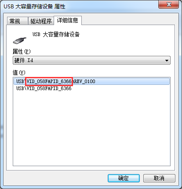Cancel the dialog via 取消 button
182x189 pixels.
[159, 178]
